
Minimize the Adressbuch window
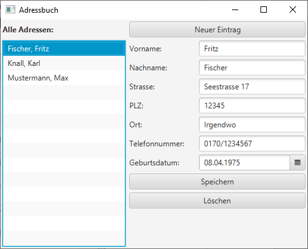coord(235,10)
